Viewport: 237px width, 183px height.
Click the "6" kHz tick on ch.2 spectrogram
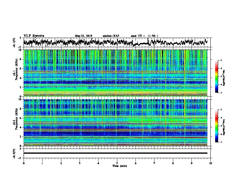[x=21, y=118]
